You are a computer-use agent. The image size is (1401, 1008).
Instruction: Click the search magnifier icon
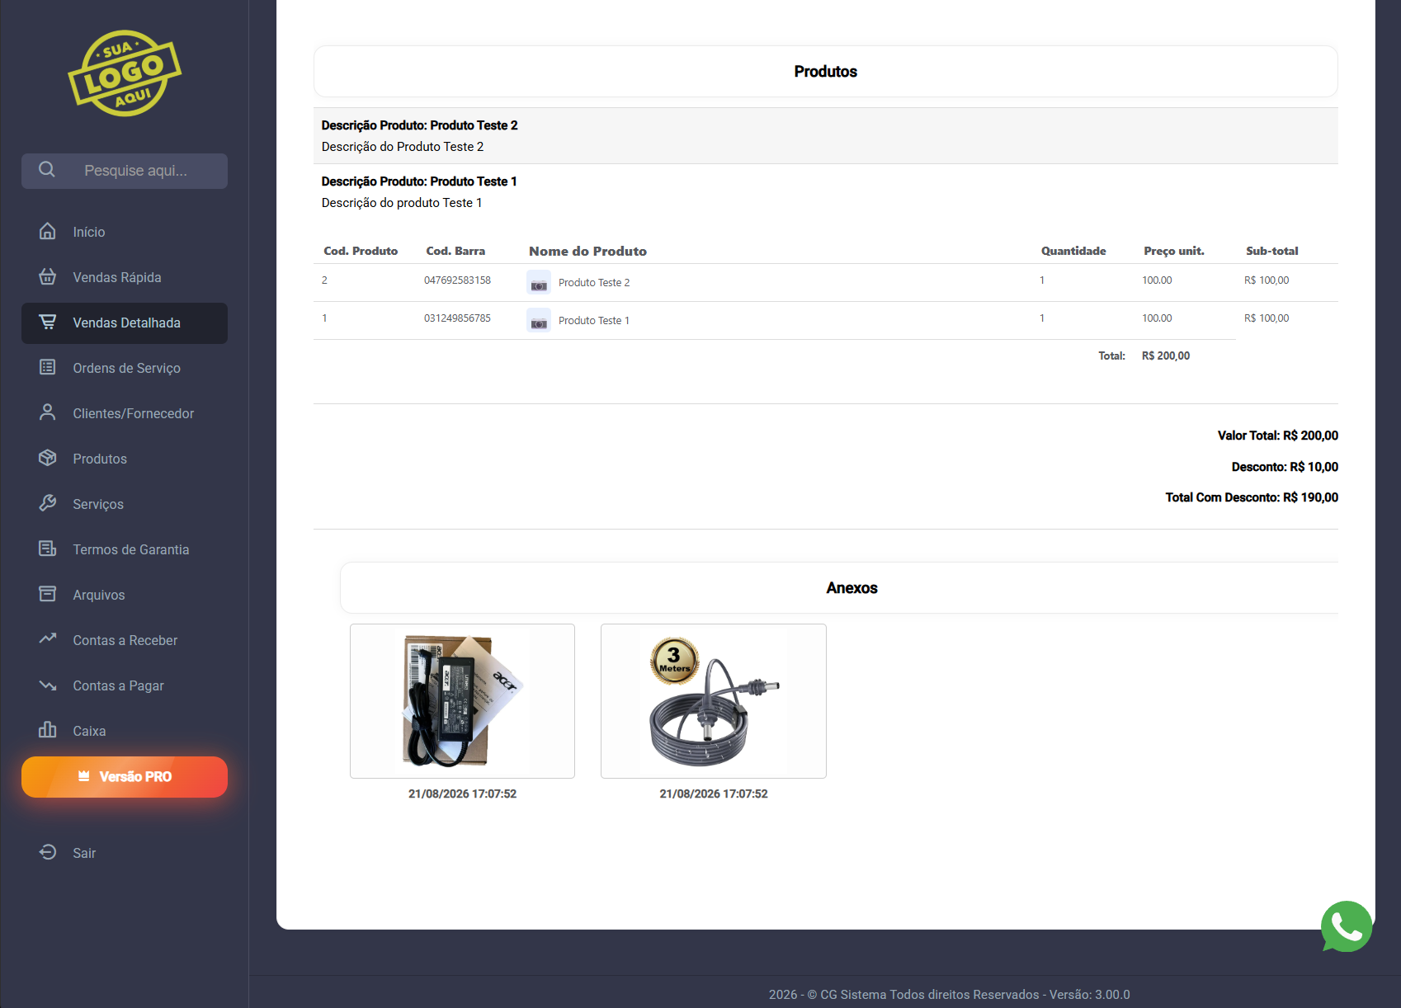[47, 170]
